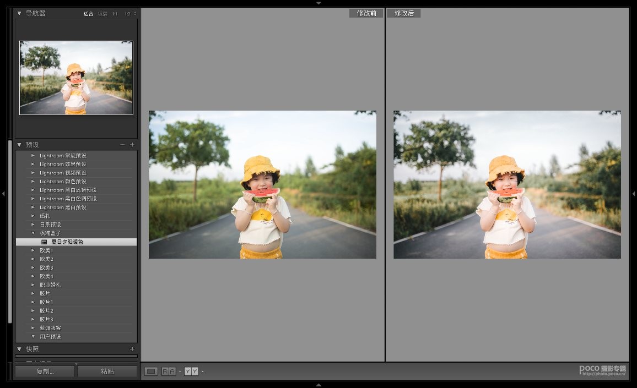Click the 粘贴 (Paste) button

tap(107, 371)
